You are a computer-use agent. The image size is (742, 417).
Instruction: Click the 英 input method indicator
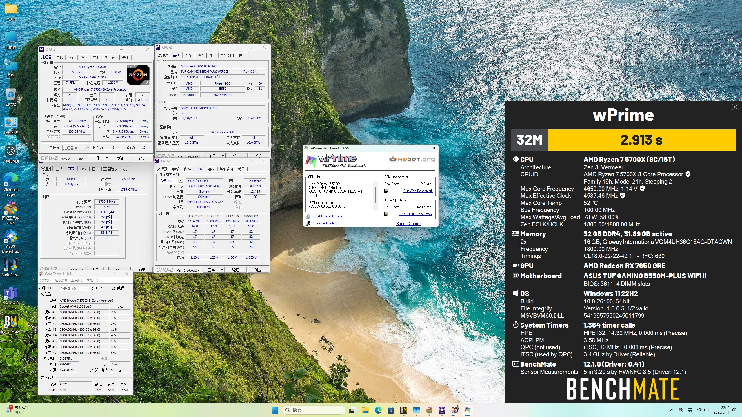coord(690,410)
